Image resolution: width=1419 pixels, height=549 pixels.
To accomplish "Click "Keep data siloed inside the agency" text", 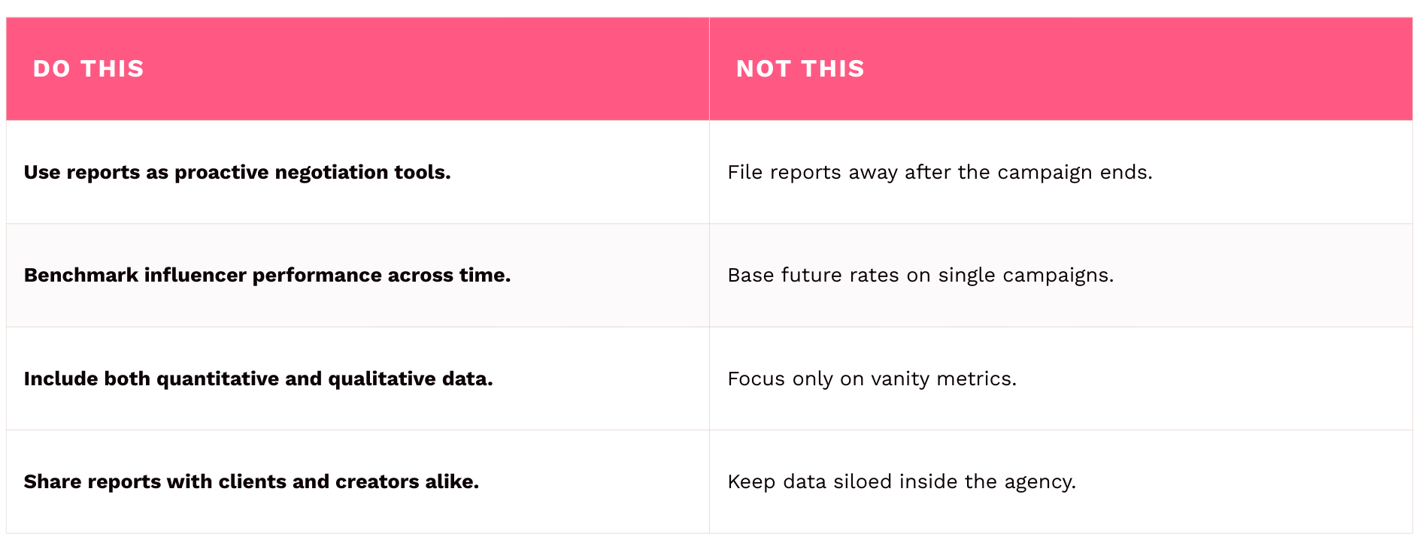I will pyautogui.click(x=902, y=481).
